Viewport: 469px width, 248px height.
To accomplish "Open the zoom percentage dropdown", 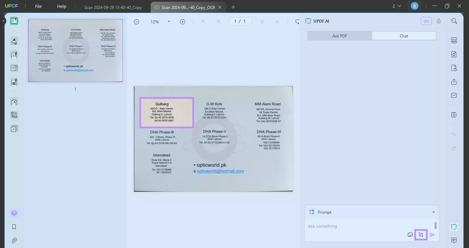I will (x=169, y=21).
